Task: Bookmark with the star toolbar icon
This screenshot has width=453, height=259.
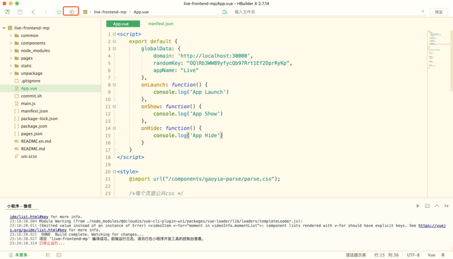Action: tap(59, 12)
